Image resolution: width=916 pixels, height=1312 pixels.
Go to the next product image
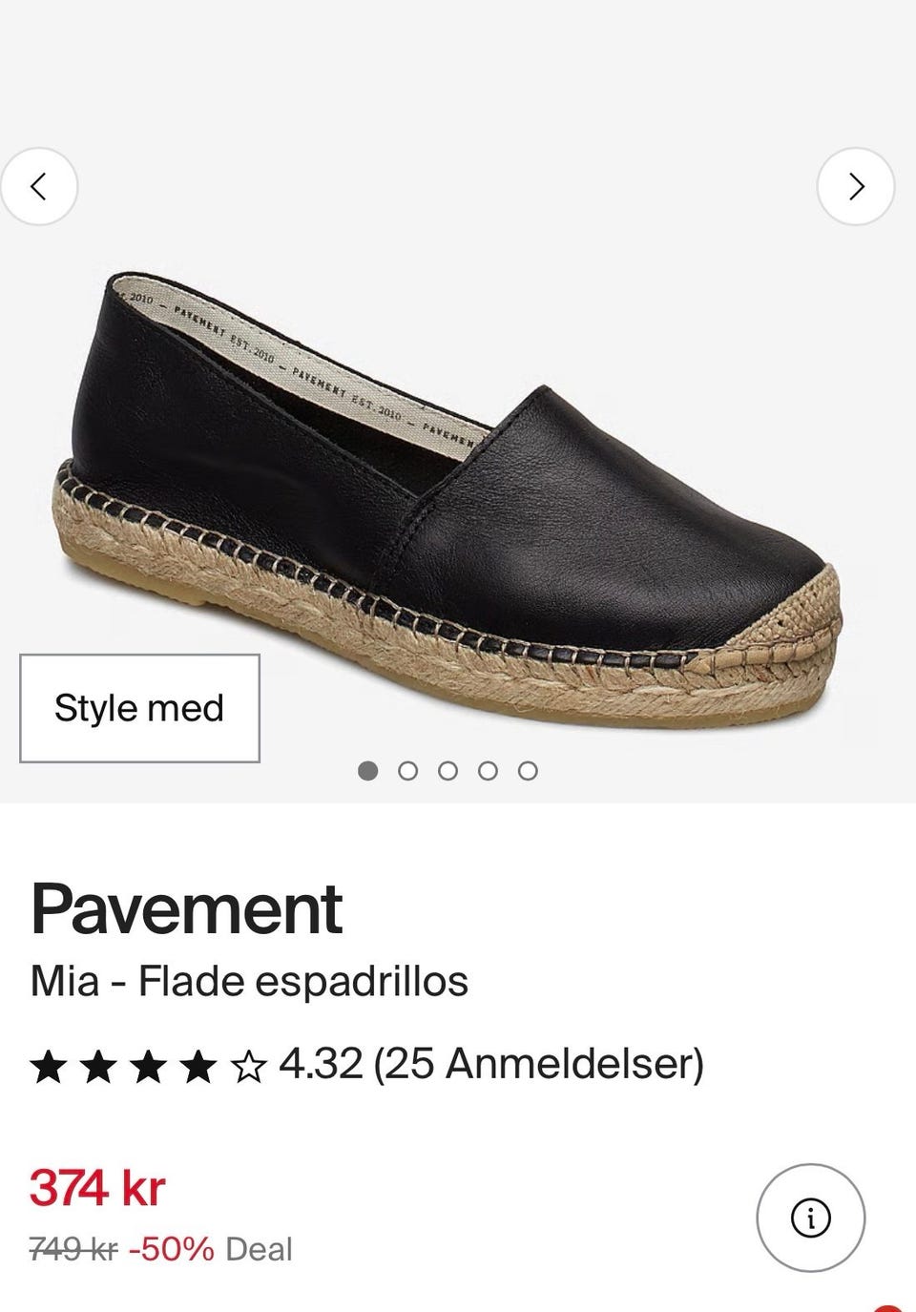[x=856, y=186]
